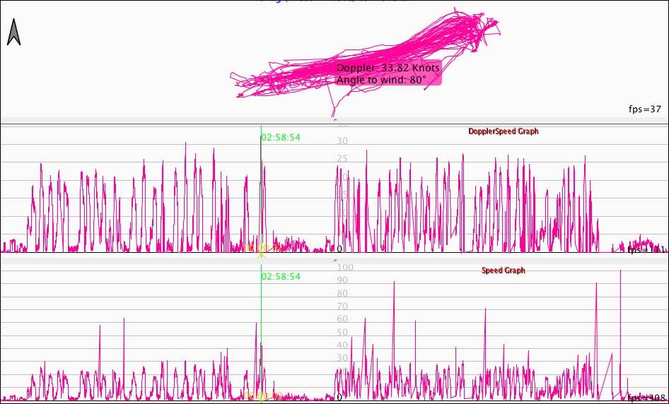Collapse the map pane using divider arrow
Image resolution: width=669 pixels, height=404 pixels.
click(x=334, y=121)
